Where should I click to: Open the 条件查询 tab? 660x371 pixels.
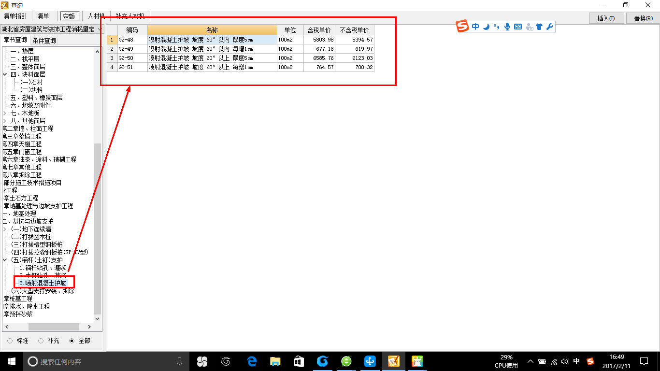(44, 41)
